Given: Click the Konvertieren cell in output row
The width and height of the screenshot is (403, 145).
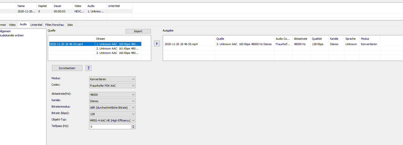Looking at the screenshot, I should tap(370, 44).
